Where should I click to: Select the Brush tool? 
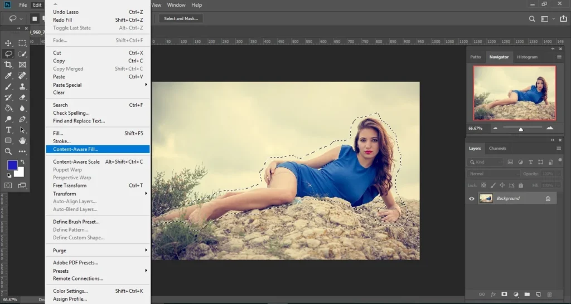8,86
